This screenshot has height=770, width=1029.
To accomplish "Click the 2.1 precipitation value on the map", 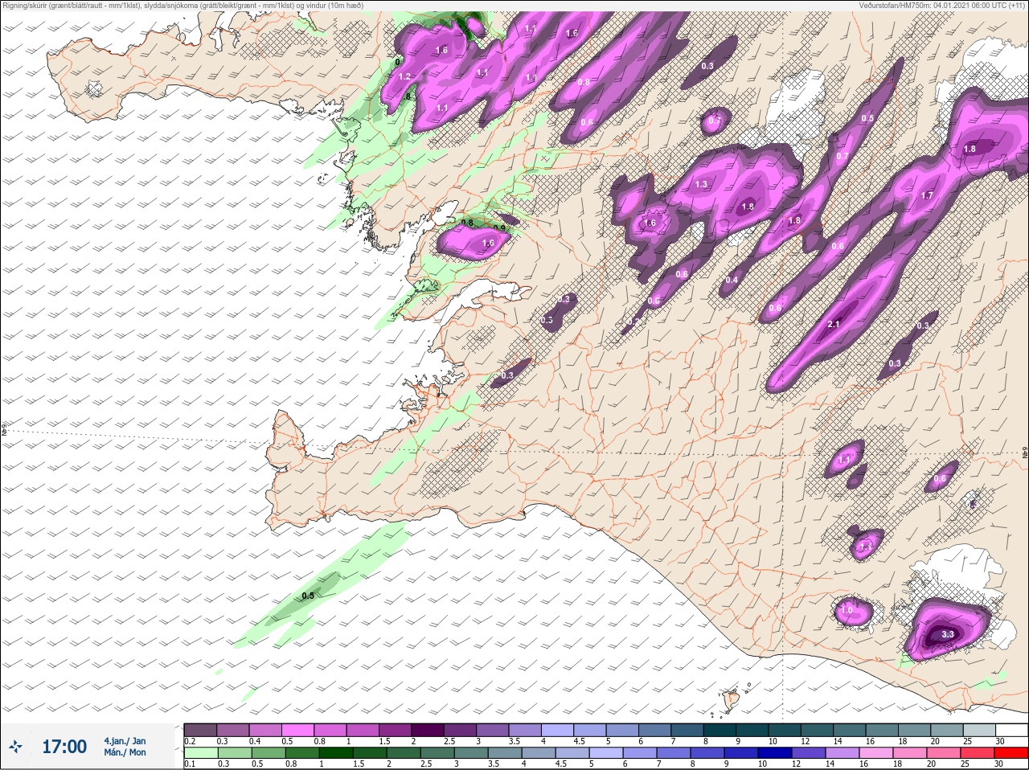I will (834, 324).
